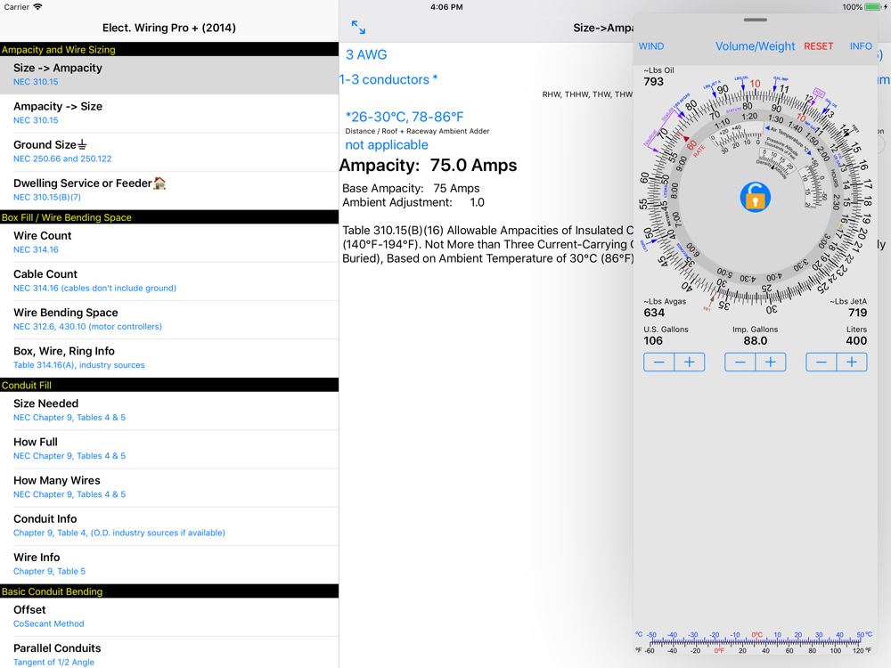This screenshot has width=891, height=668.
Task: Open Wire Bending Space
Action: [x=169, y=321]
